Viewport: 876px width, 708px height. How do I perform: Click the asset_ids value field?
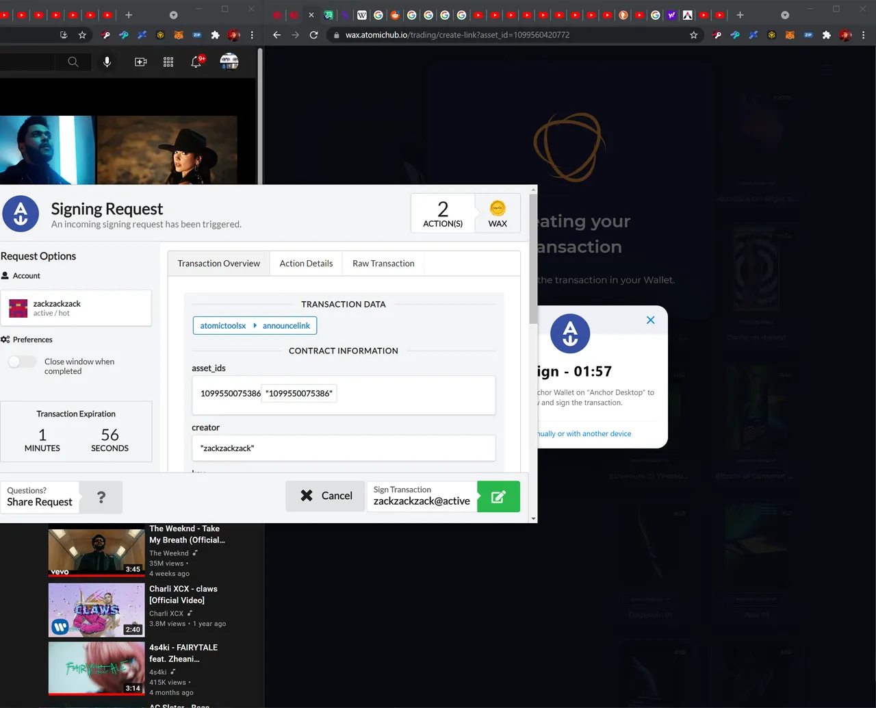(x=344, y=394)
